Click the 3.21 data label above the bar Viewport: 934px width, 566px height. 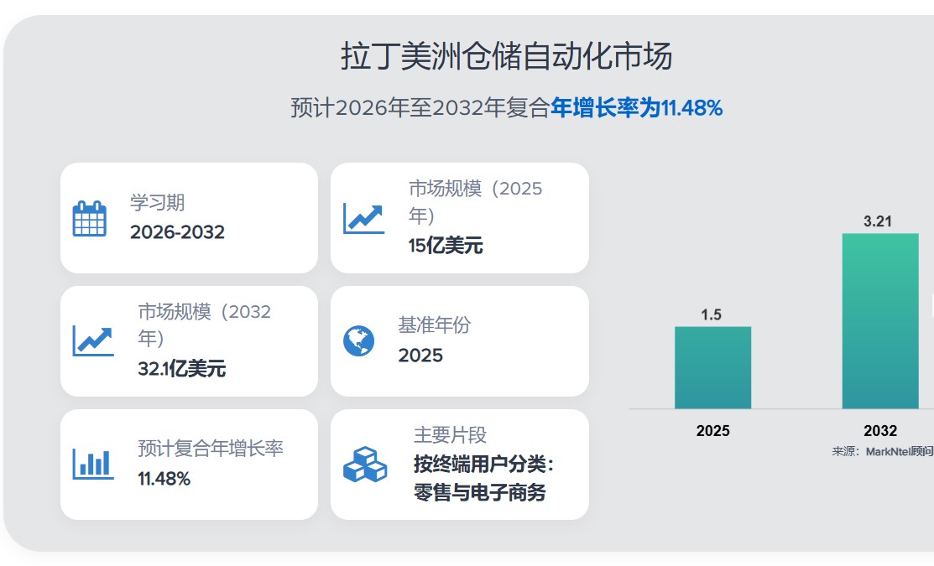878,221
